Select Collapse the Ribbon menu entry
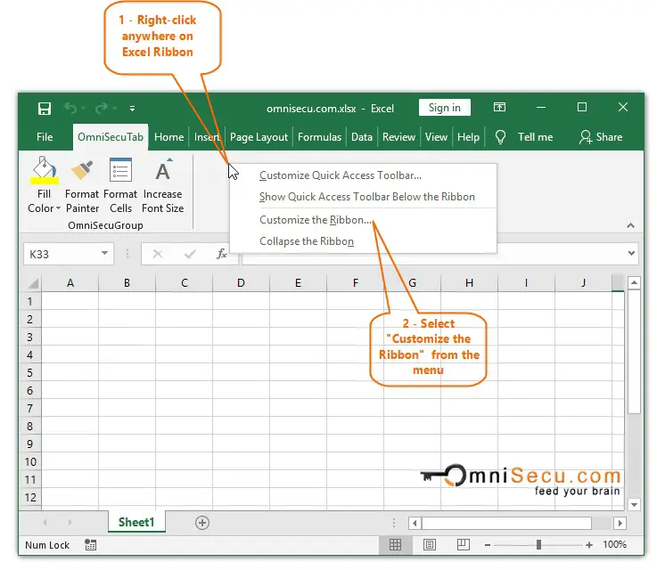Screen dimensions: 657x570 pyautogui.click(x=363, y=241)
